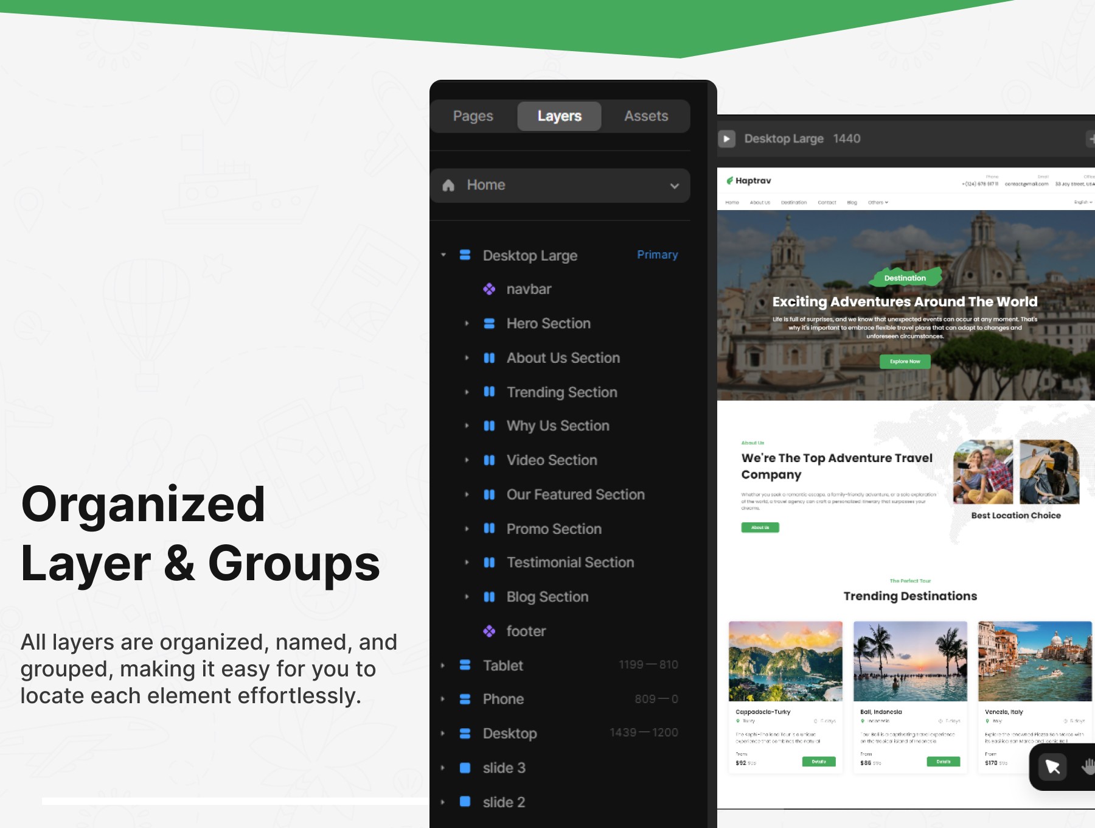Open the Others dropdown in preview navbar

[x=878, y=202]
